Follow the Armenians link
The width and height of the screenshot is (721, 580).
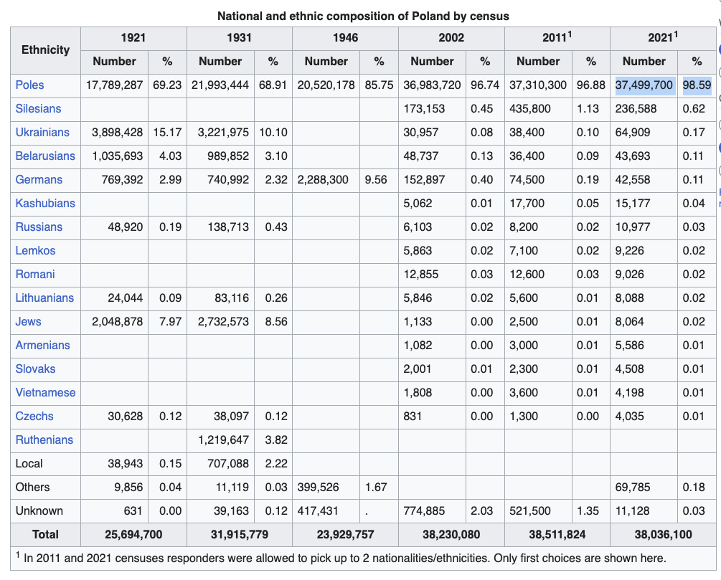tap(43, 345)
